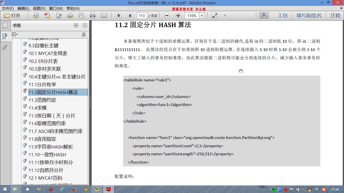The height and width of the screenshot is (193, 344).
Task: Select bookmark 11.2固定分片HASH算法
Action: 53,92
